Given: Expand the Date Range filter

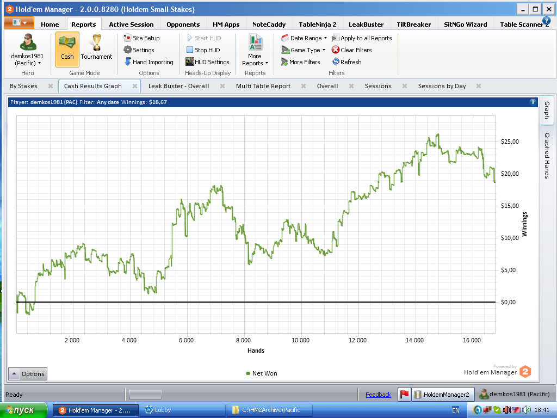Looking at the screenshot, I should coord(304,38).
